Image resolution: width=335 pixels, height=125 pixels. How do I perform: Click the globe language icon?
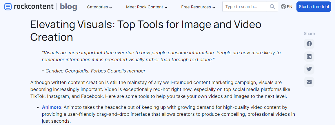tap(283, 7)
